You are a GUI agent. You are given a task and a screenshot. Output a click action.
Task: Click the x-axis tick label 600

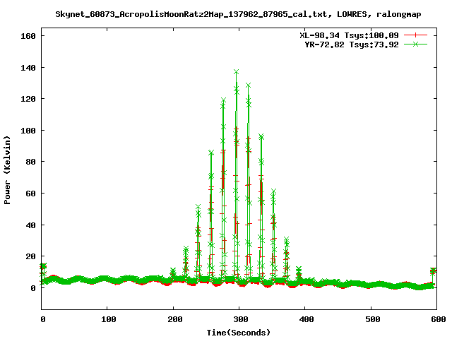439,319
